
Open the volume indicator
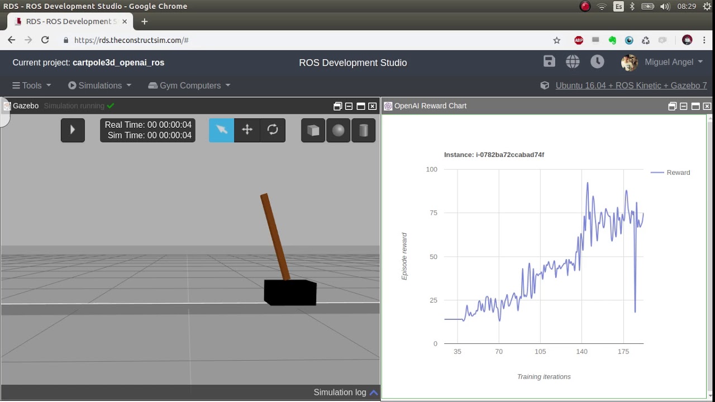pos(665,6)
